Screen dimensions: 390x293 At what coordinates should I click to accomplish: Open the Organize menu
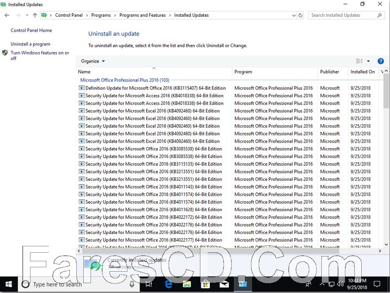pyautogui.click(x=93, y=61)
